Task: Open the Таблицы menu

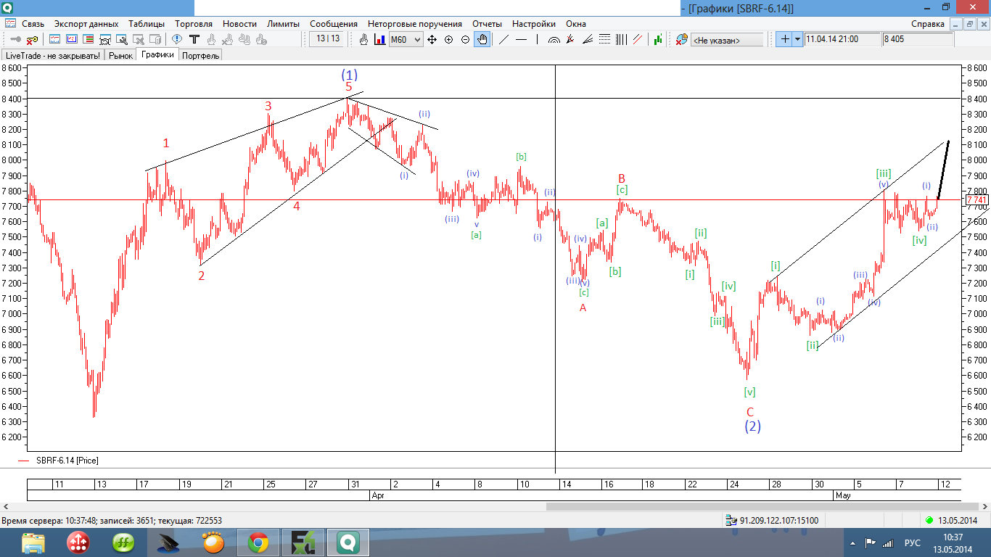Action: pos(147,24)
